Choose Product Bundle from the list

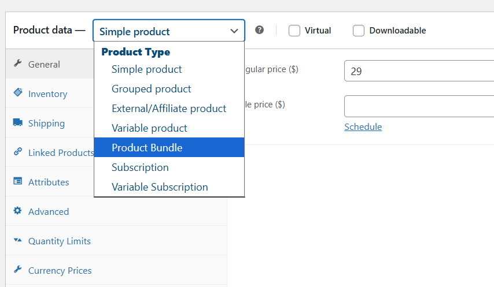pyautogui.click(x=169, y=147)
